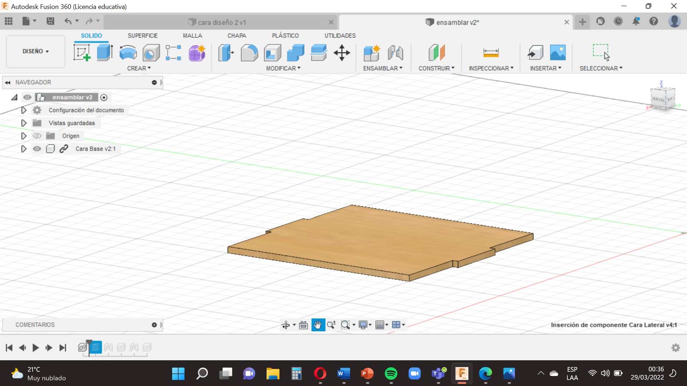The height and width of the screenshot is (386, 687).
Task: Switch to the CHAPA tab
Action: coord(237,36)
